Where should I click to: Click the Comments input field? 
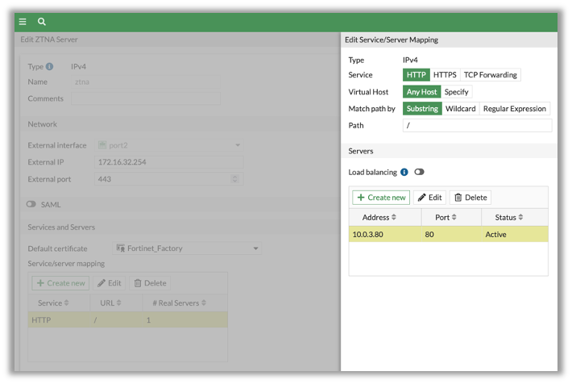[146, 98]
